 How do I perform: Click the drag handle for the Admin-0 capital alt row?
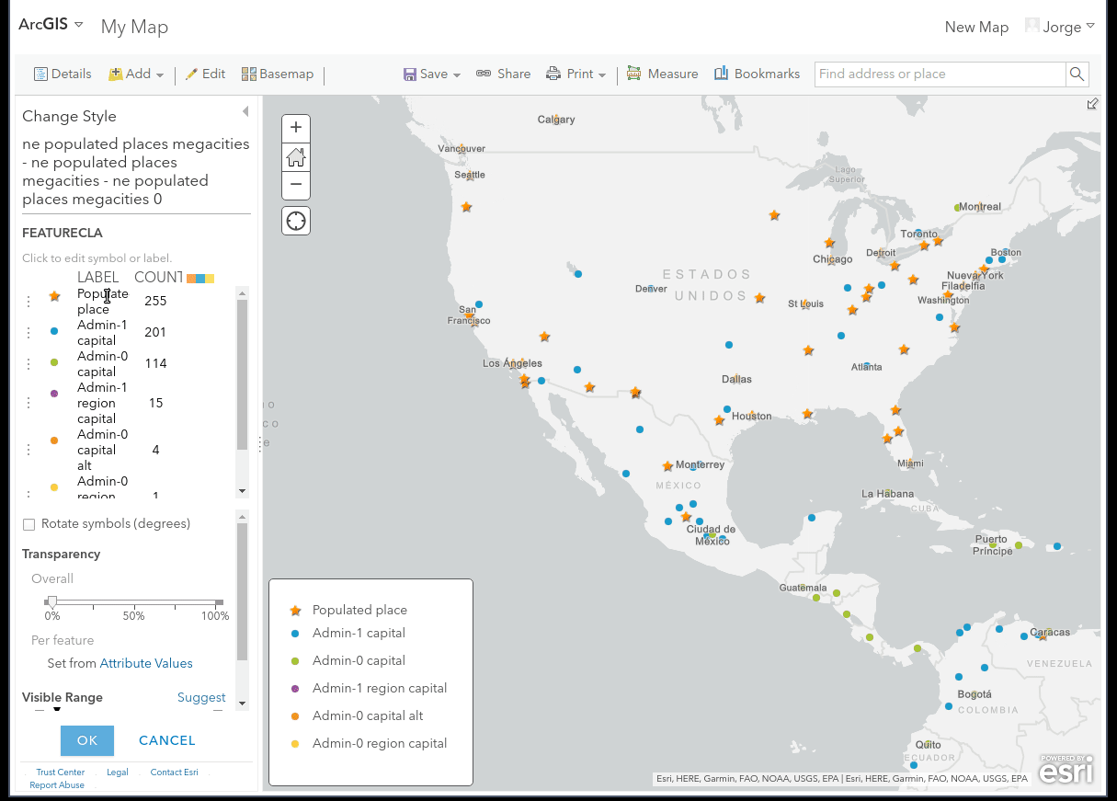pos(28,450)
